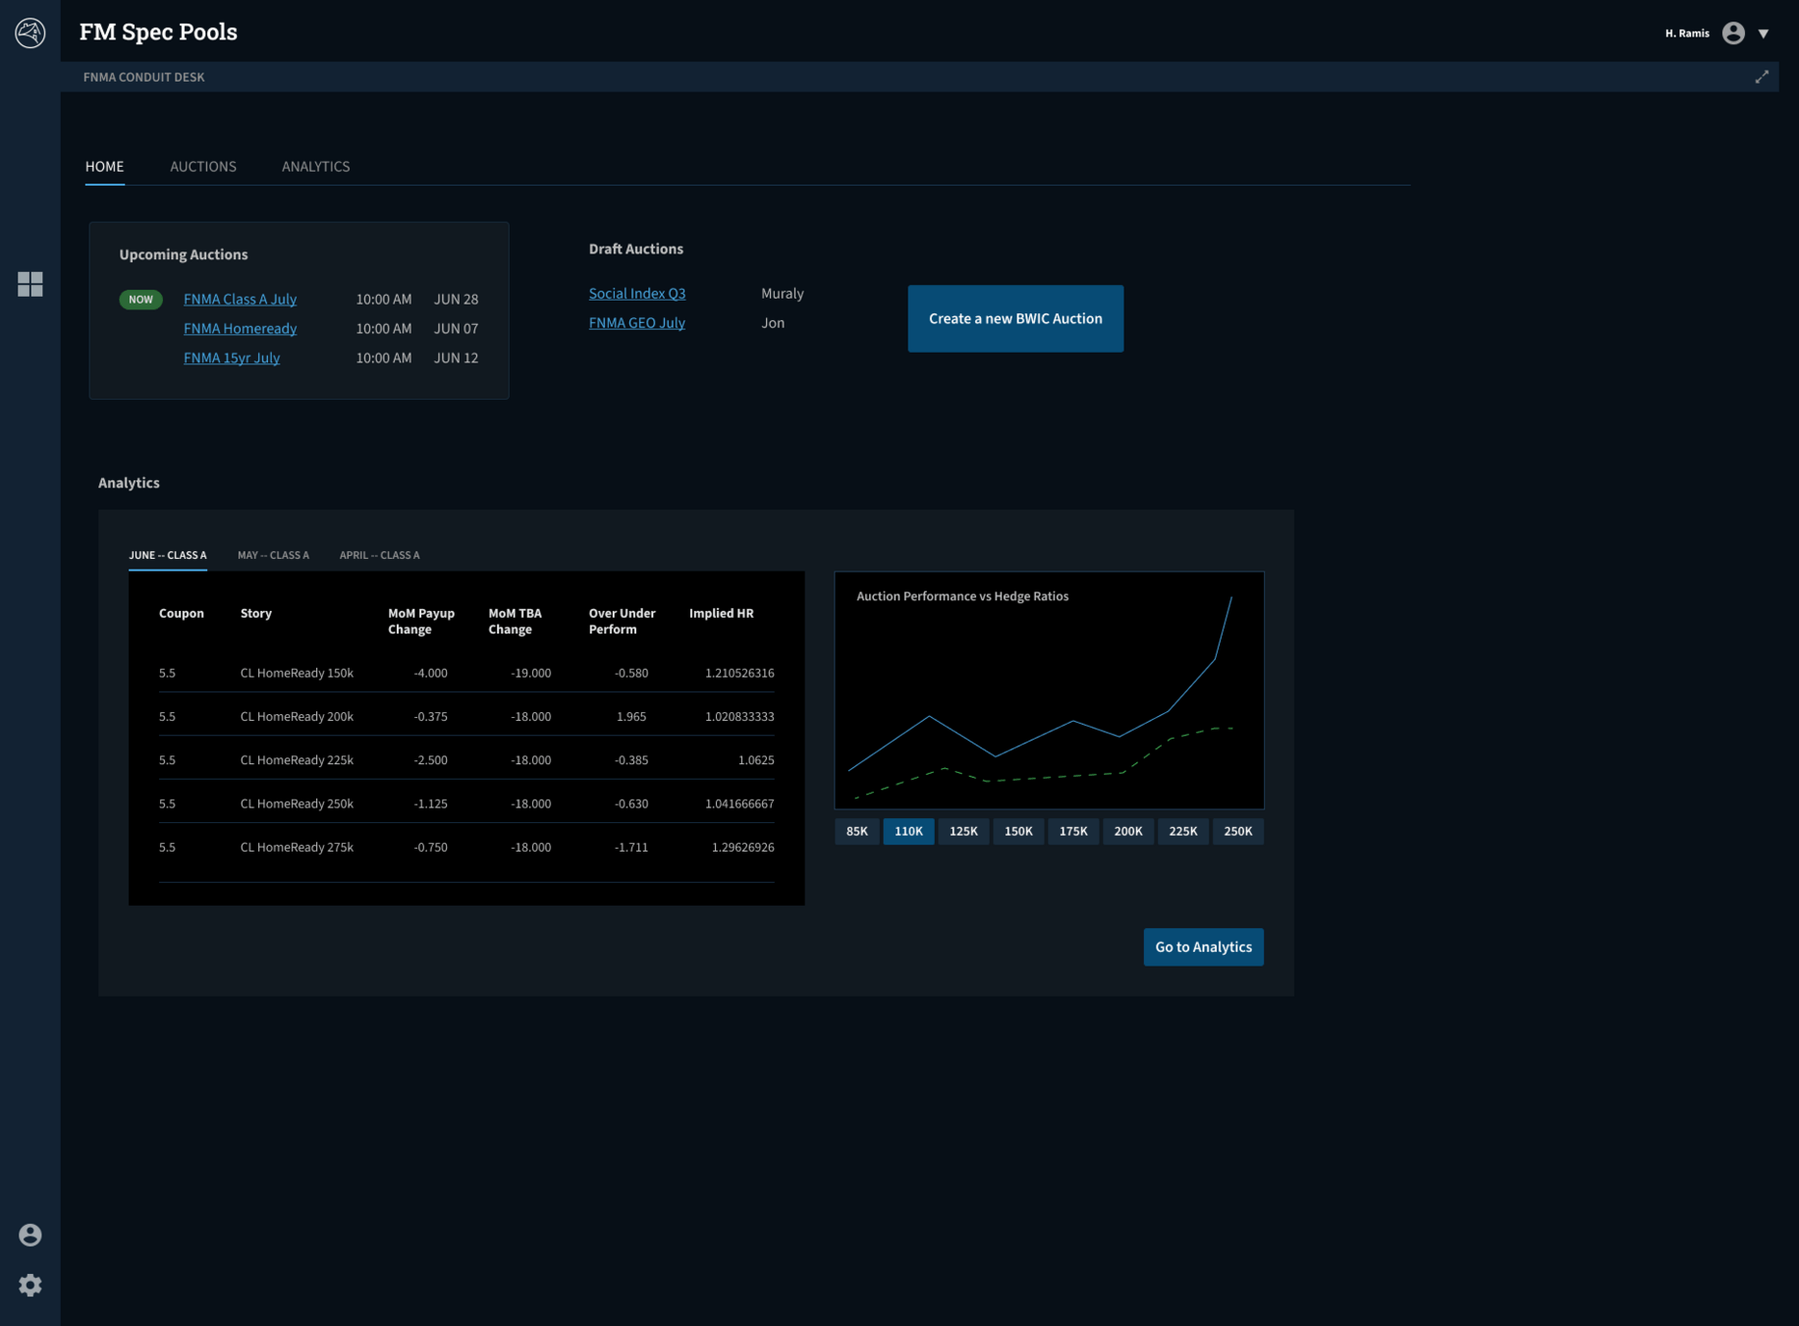Open the dashboard grid icon in sidebar
The image size is (1799, 1326).
(x=30, y=284)
